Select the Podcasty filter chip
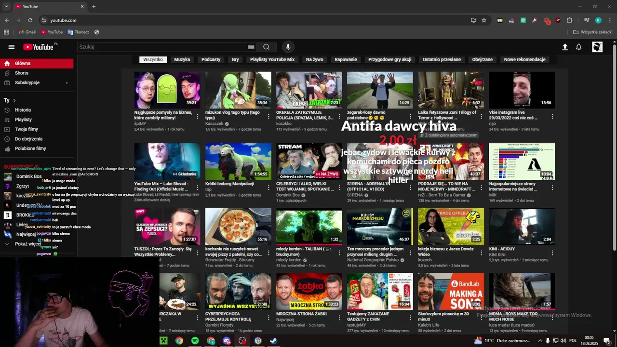The height and width of the screenshot is (347, 617). click(x=211, y=59)
